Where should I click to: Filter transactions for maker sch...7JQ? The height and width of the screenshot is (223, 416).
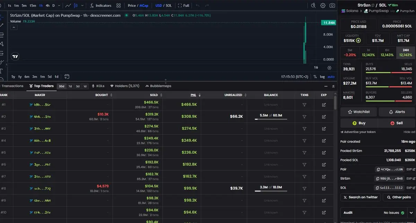pos(304,188)
